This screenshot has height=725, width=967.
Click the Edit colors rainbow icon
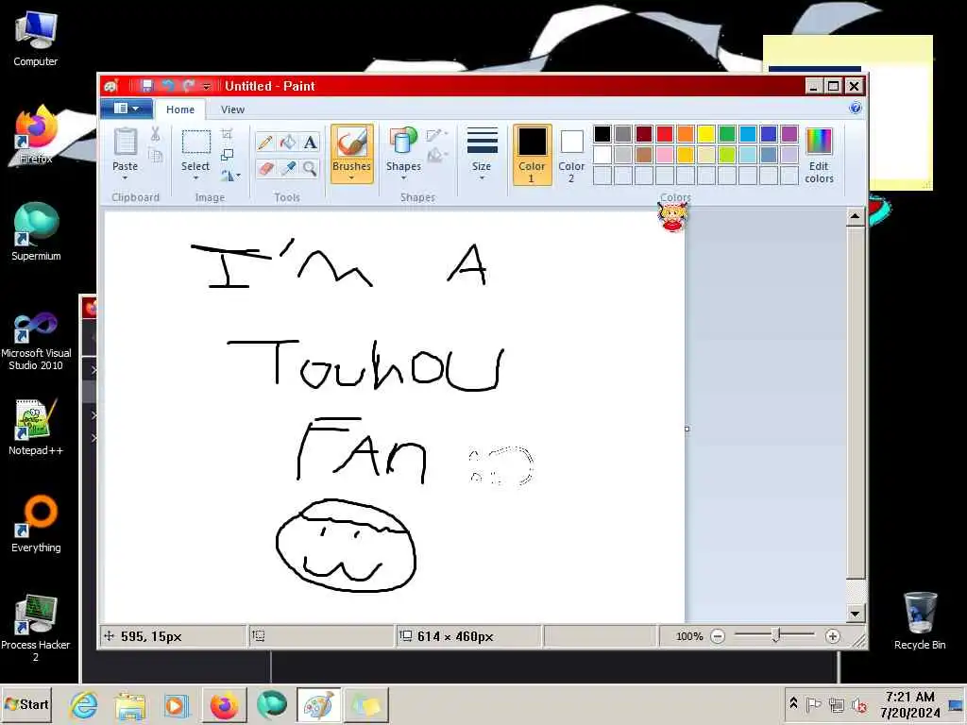click(819, 142)
